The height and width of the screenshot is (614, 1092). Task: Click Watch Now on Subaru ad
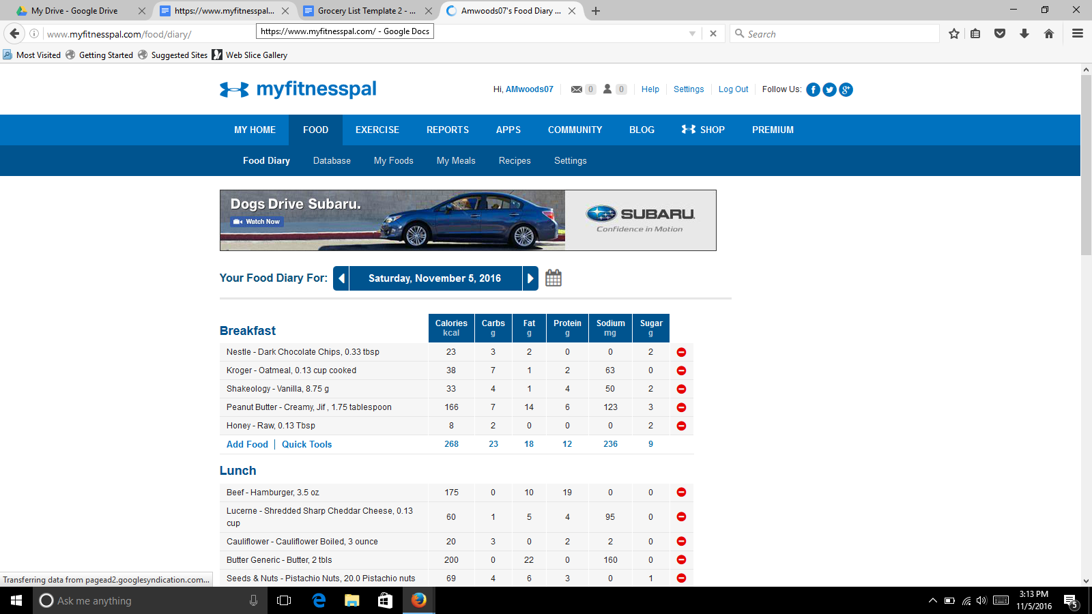[257, 222]
